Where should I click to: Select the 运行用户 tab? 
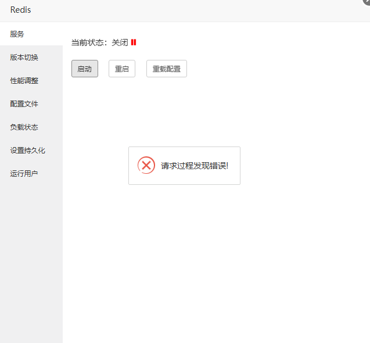pos(24,174)
